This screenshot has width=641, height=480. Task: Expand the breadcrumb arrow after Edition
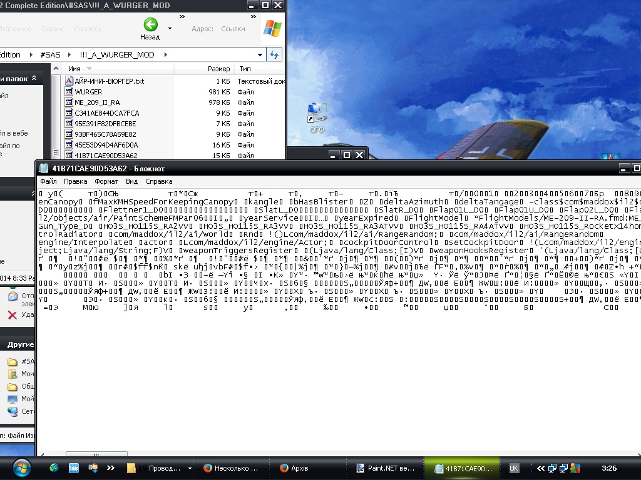(x=31, y=55)
